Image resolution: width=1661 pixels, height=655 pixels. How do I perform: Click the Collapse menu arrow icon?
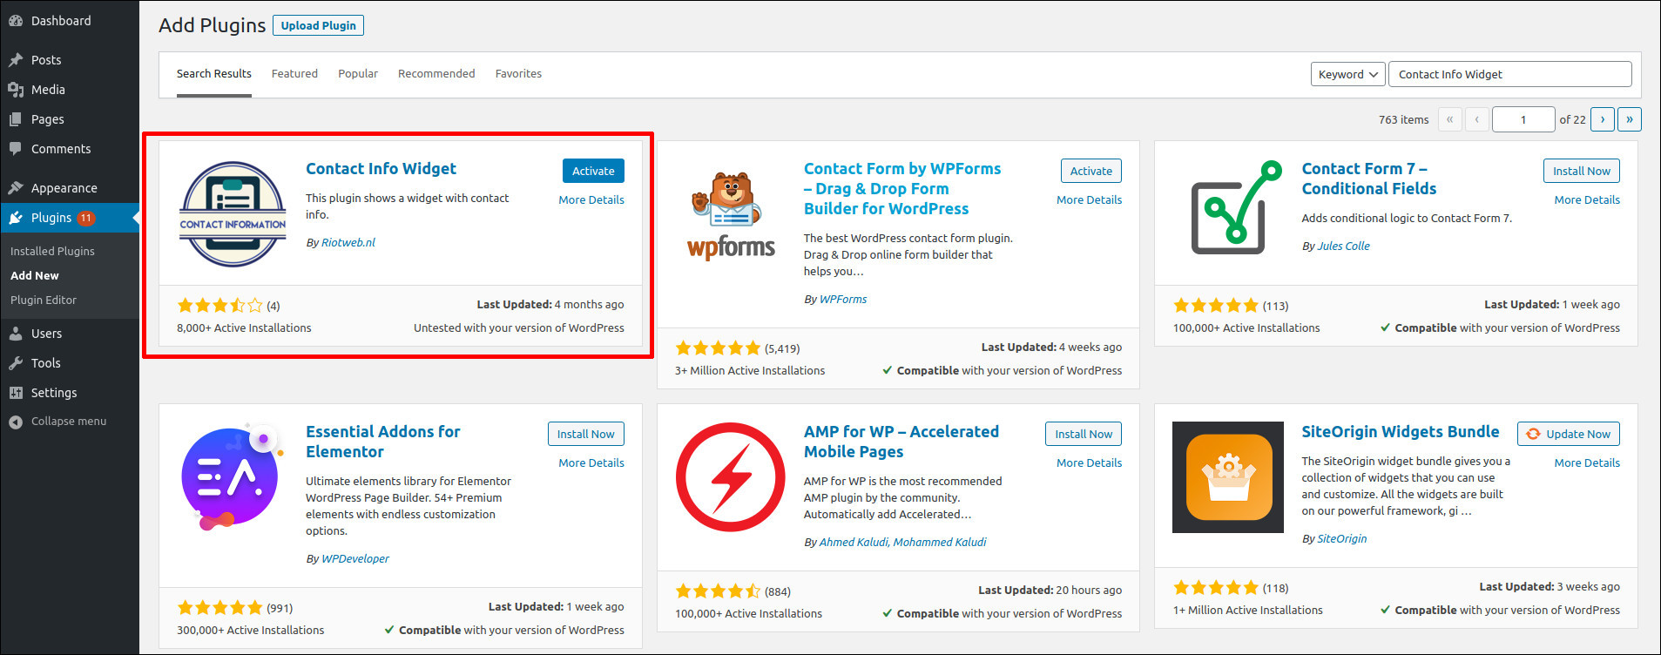click(16, 422)
